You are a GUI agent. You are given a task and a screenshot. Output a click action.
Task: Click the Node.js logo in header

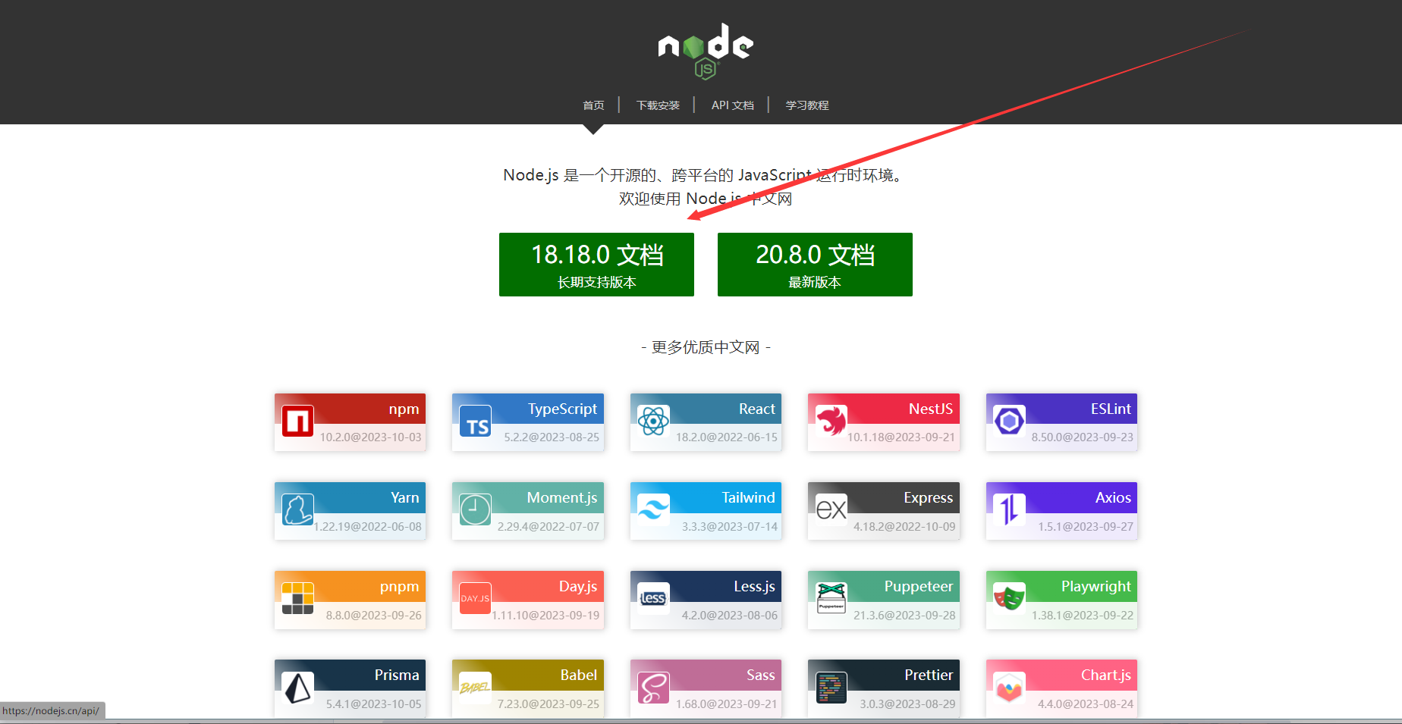705,50
